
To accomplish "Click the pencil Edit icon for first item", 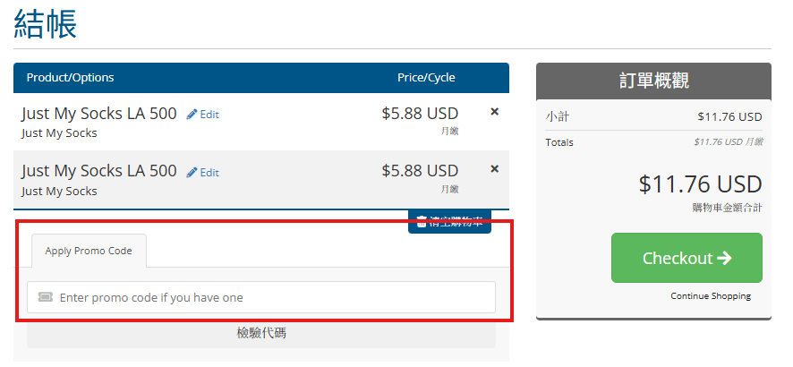I will pos(192,115).
